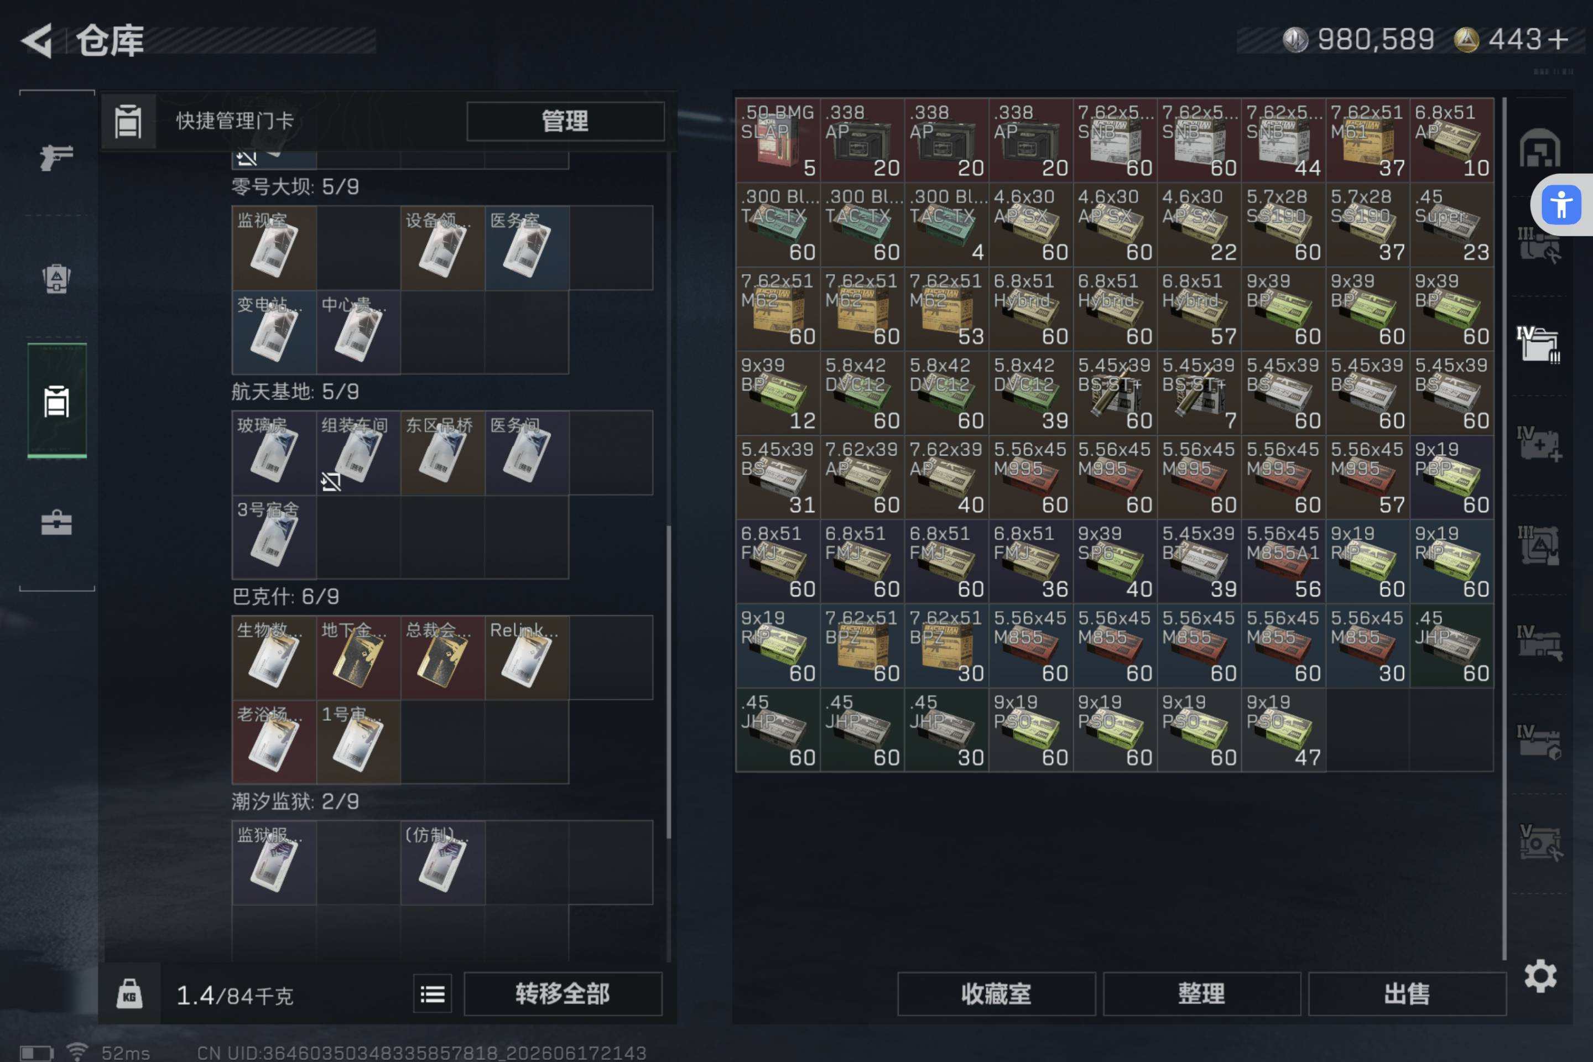Click the add currency plus icon
This screenshot has height=1062, width=1593.
point(1558,39)
